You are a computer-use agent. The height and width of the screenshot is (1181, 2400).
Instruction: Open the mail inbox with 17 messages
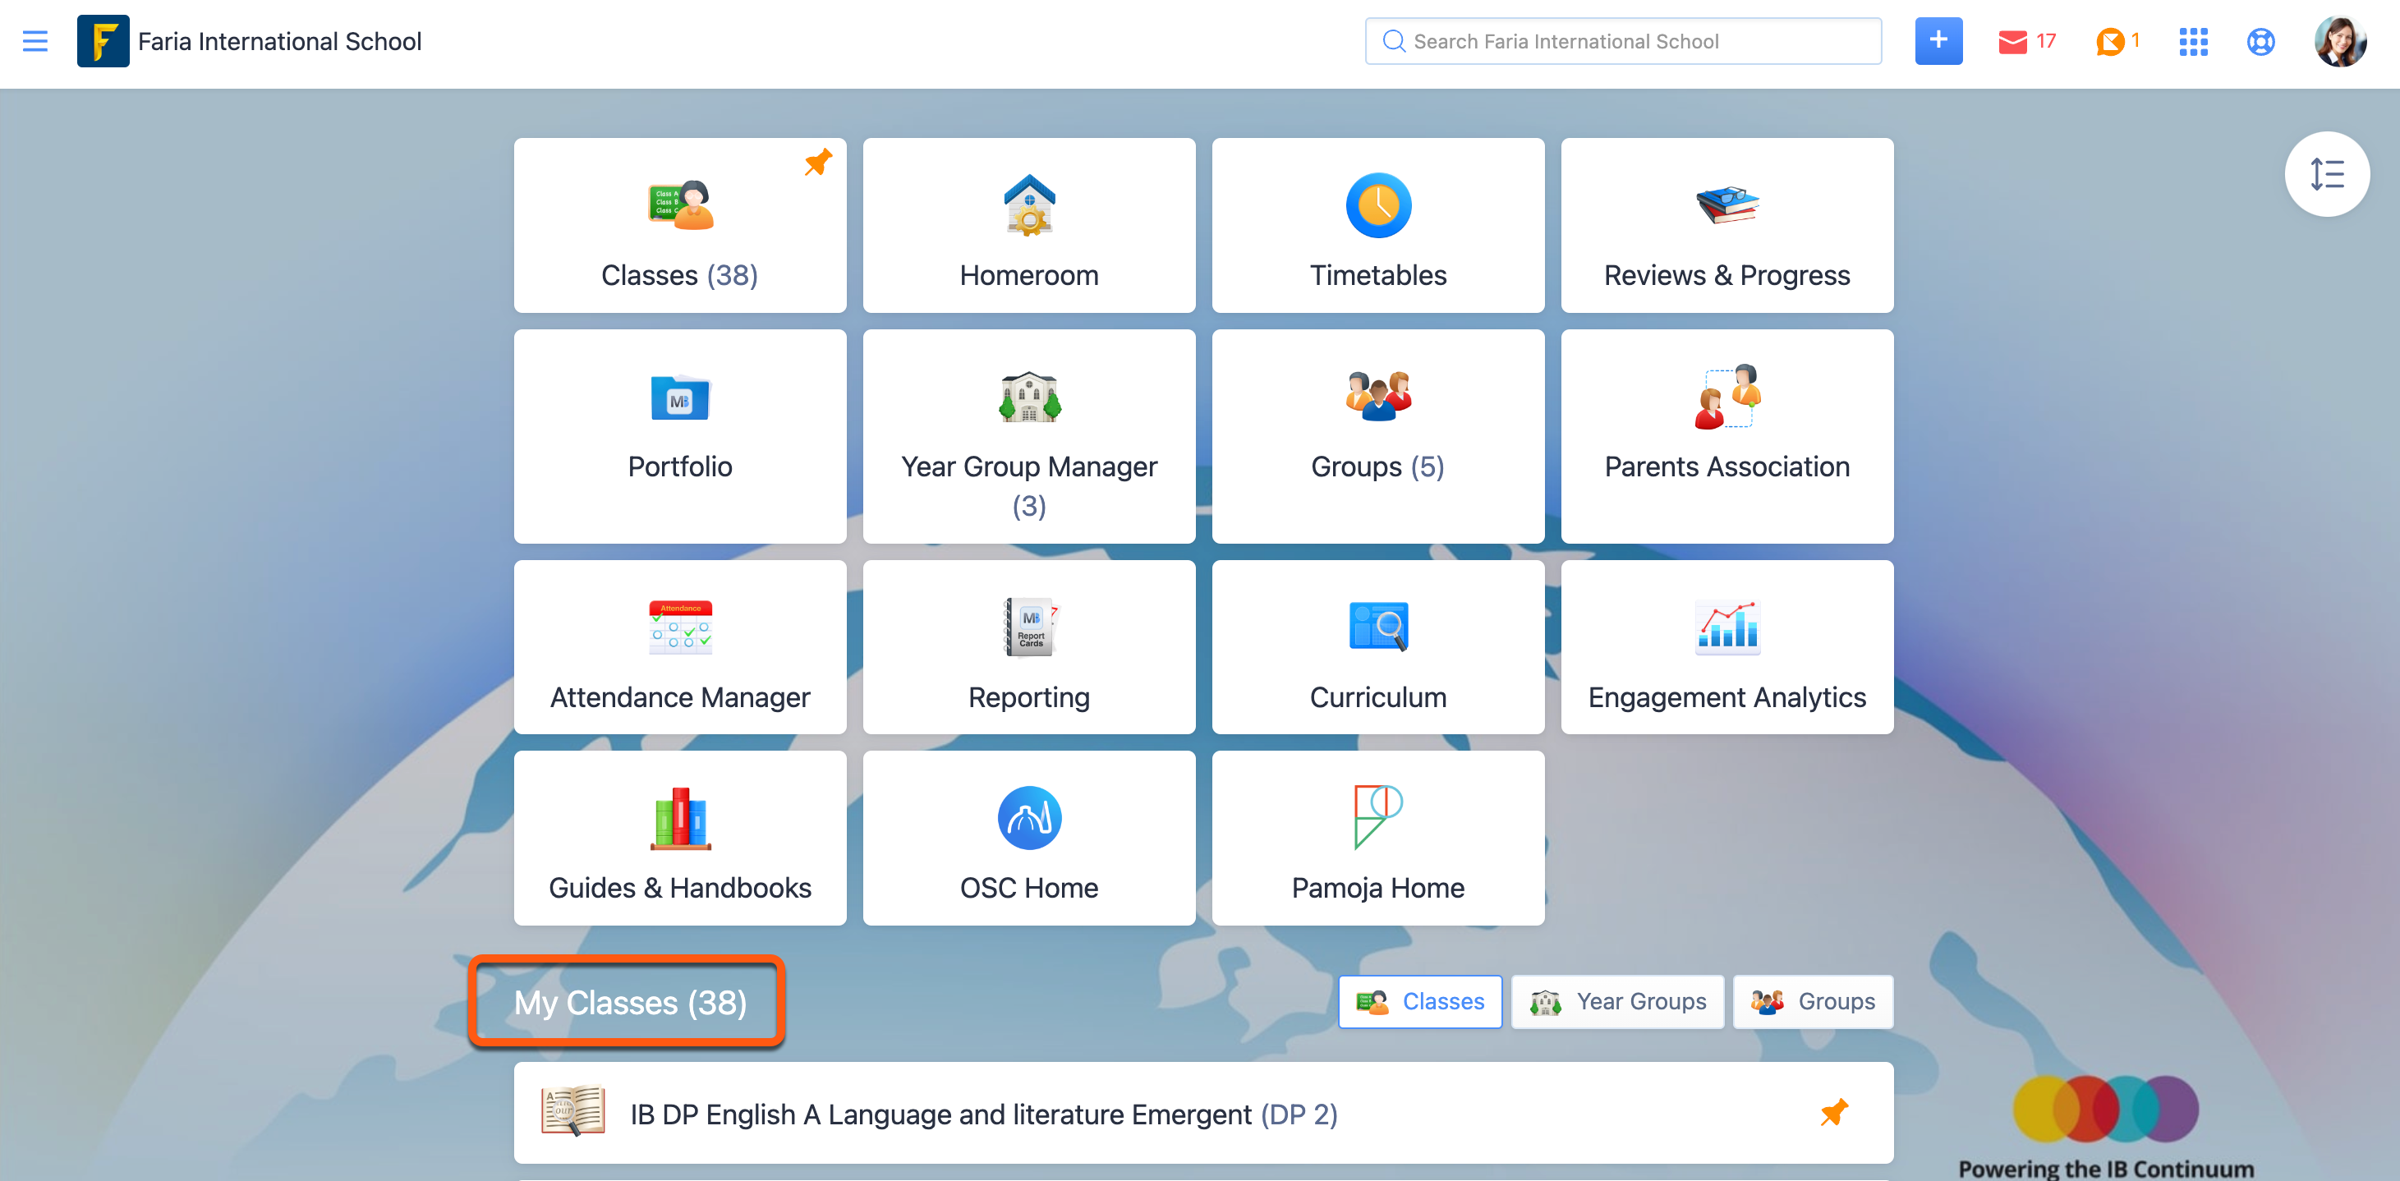(x=2026, y=41)
